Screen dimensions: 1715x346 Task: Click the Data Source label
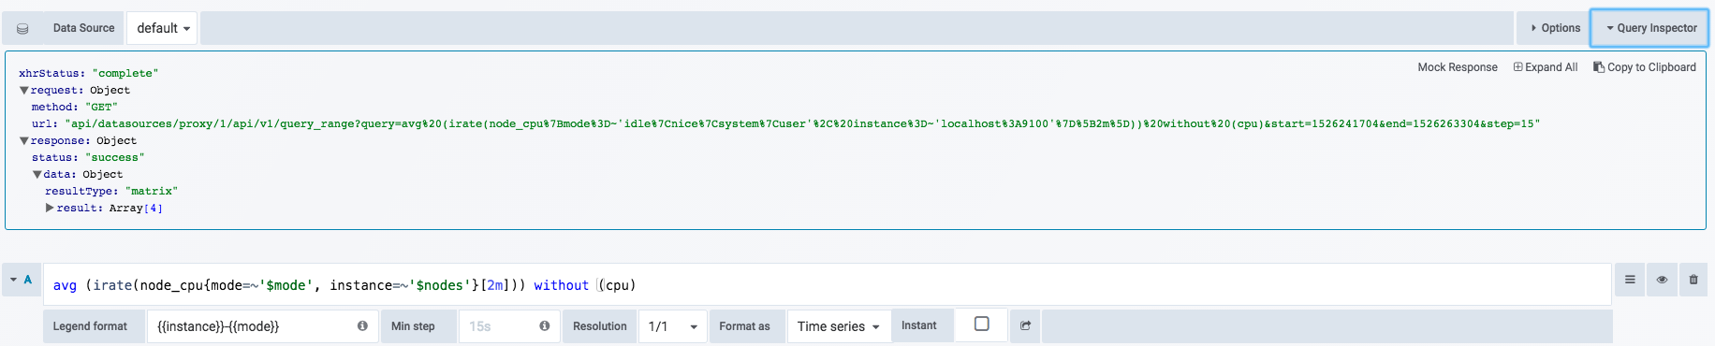pos(83,28)
